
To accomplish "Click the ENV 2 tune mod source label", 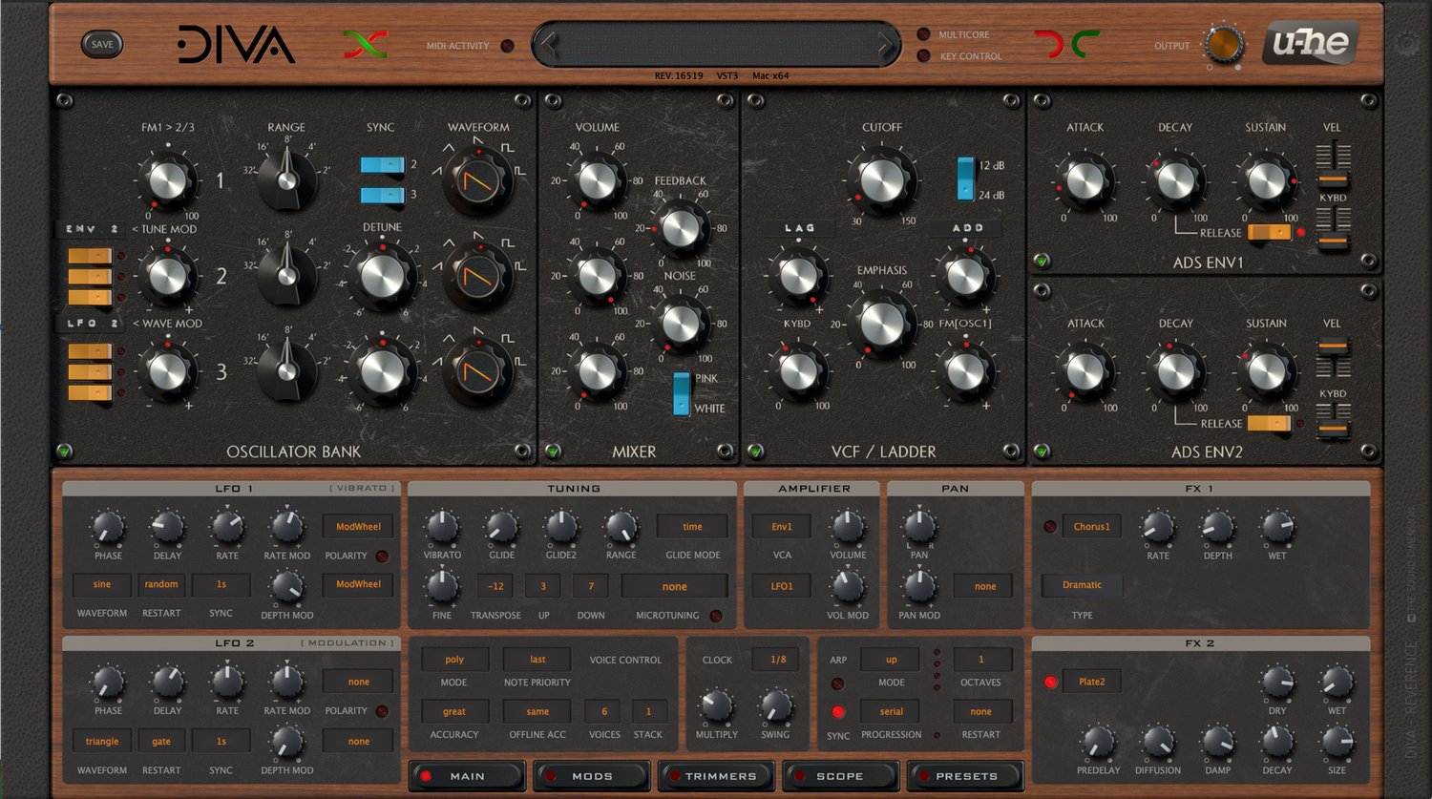I will 92,229.
